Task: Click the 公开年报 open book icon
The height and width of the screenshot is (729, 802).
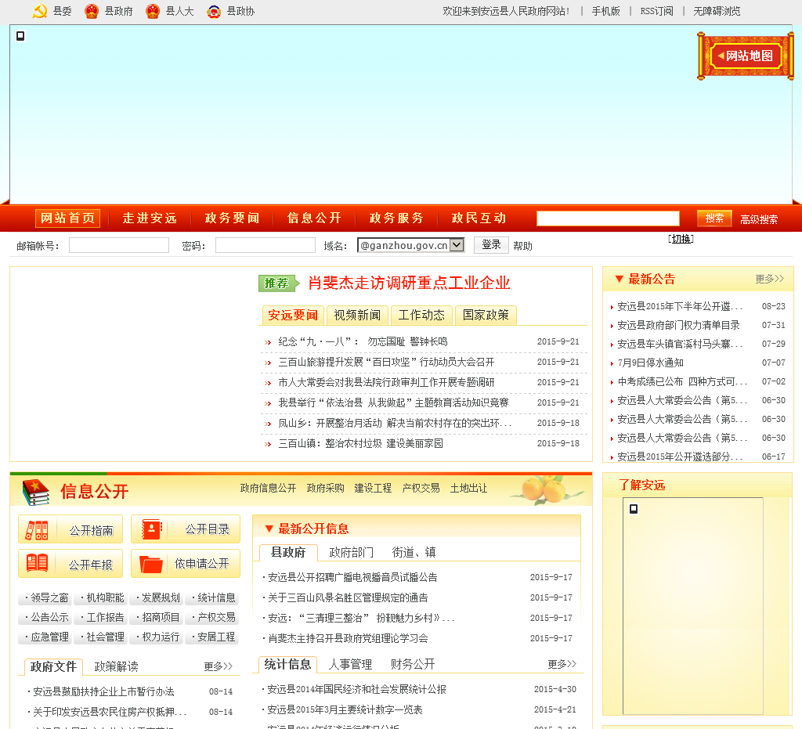Action: (x=37, y=563)
